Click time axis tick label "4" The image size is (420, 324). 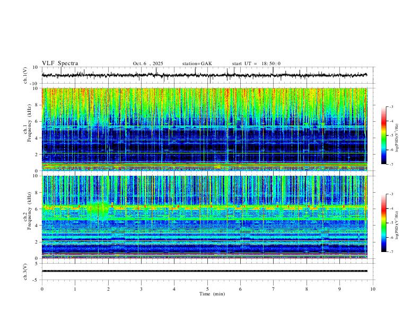point(174,289)
